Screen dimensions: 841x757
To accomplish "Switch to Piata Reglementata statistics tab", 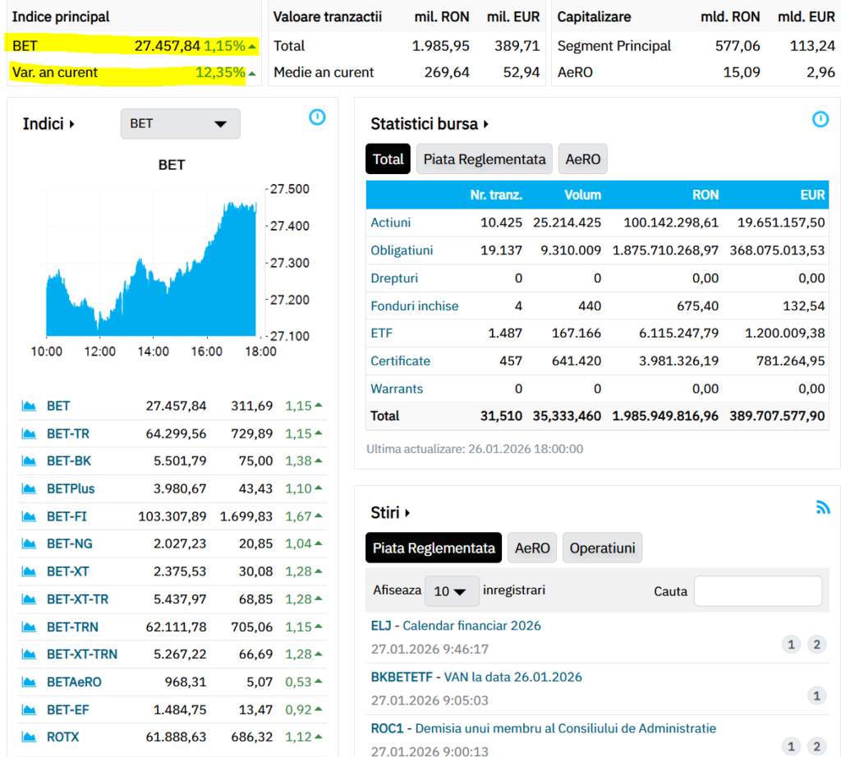I will click(x=484, y=159).
